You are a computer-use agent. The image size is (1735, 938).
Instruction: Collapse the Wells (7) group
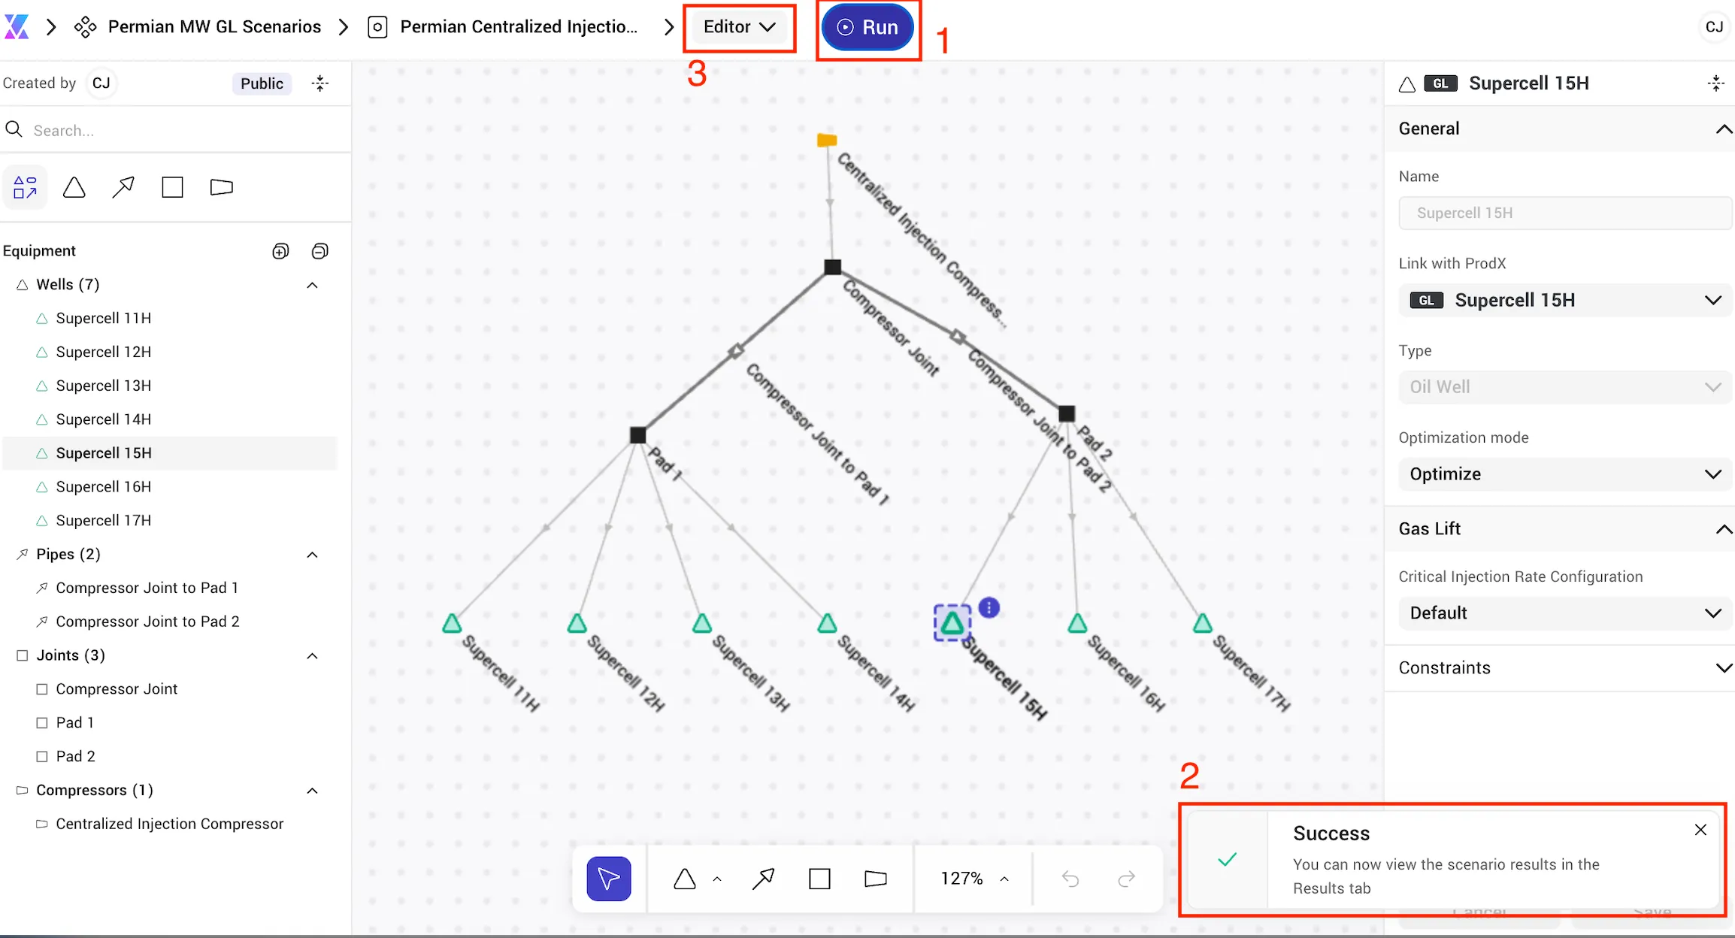coord(313,285)
